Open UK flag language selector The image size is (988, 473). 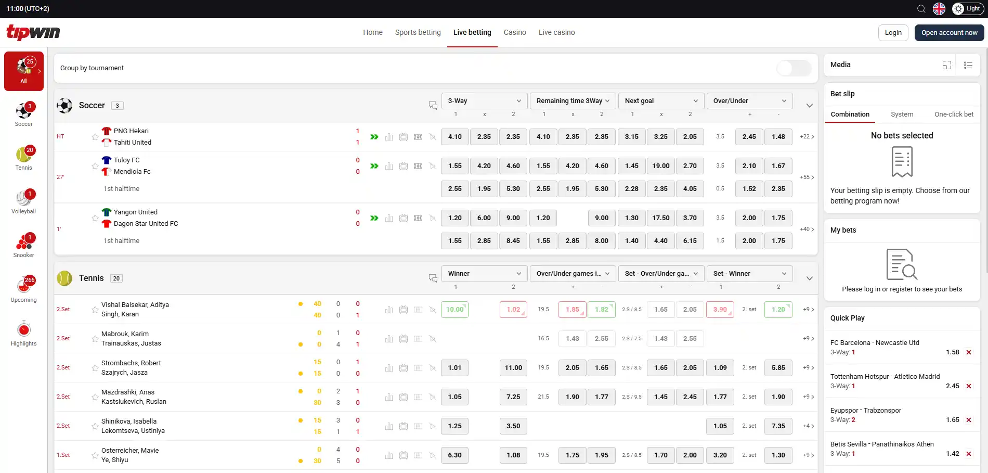(939, 9)
